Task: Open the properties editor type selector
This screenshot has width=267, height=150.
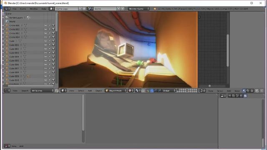Action: click(x=223, y=96)
